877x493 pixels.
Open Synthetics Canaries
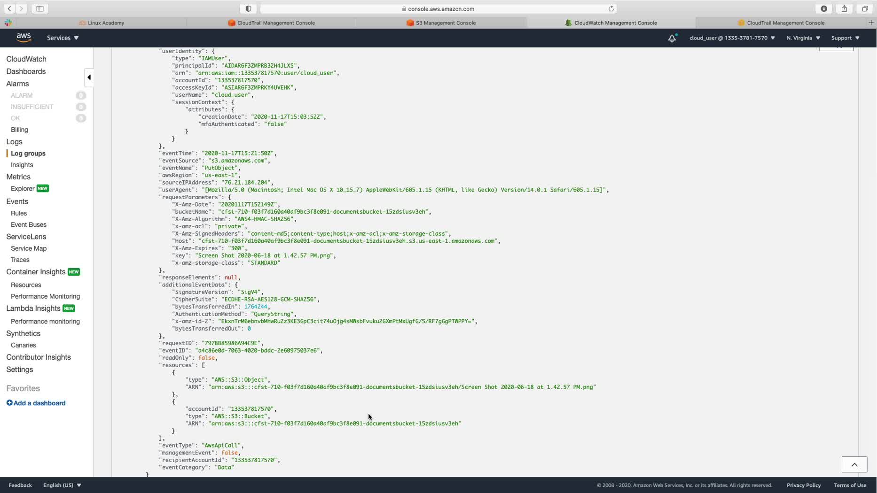[23, 345]
